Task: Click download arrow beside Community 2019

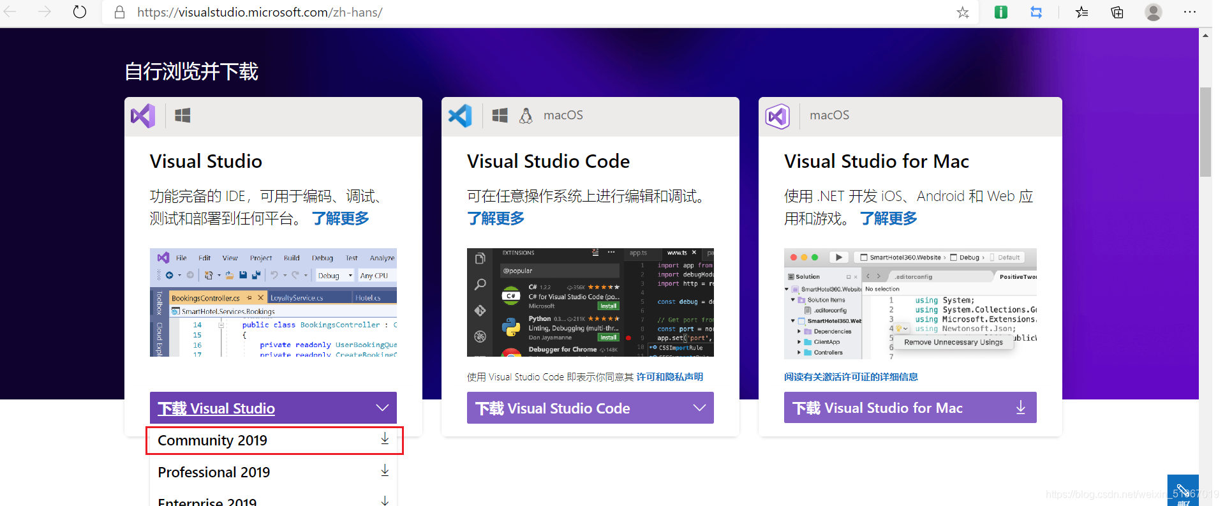Action: (385, 439)
